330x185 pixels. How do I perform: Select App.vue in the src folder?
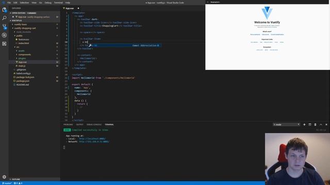[22, 62]
